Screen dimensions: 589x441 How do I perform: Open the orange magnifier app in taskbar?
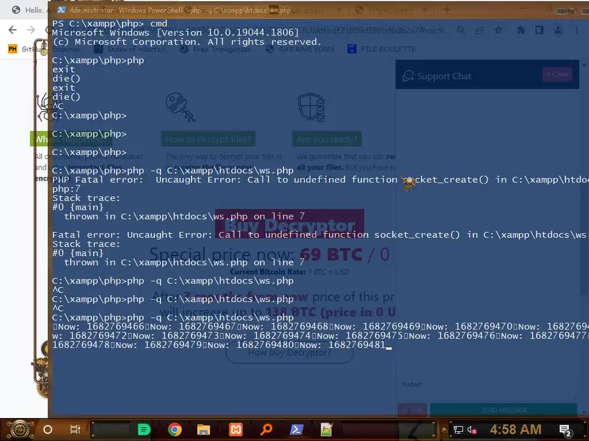coord(266,429)
